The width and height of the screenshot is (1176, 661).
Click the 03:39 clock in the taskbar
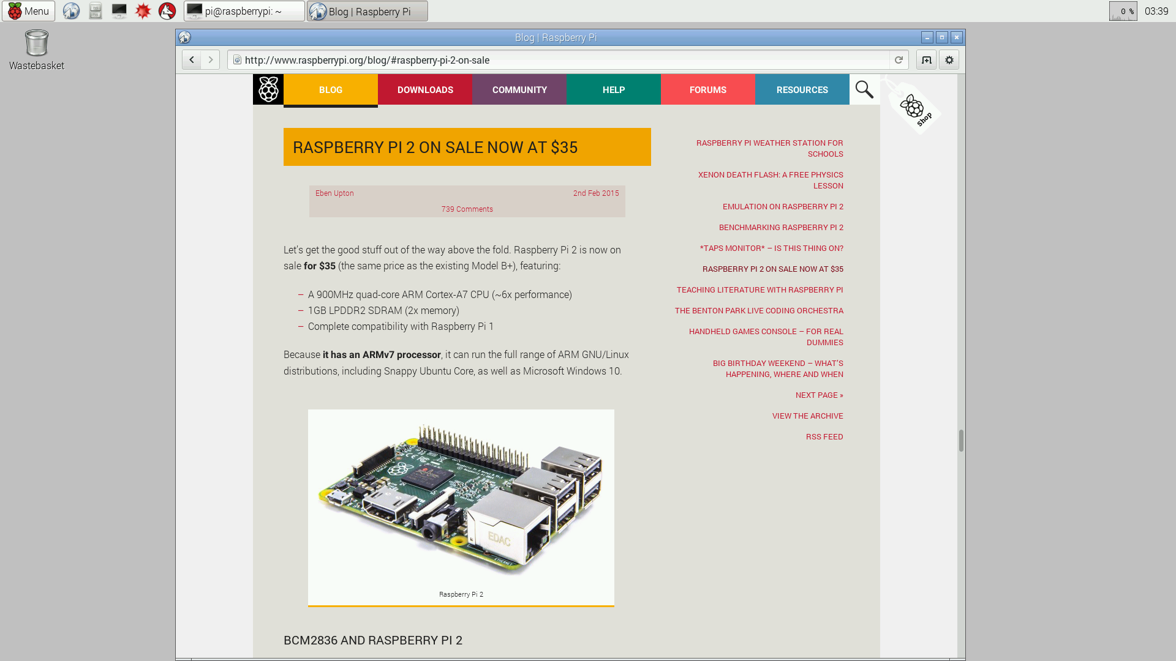(x=1156, y=11)
